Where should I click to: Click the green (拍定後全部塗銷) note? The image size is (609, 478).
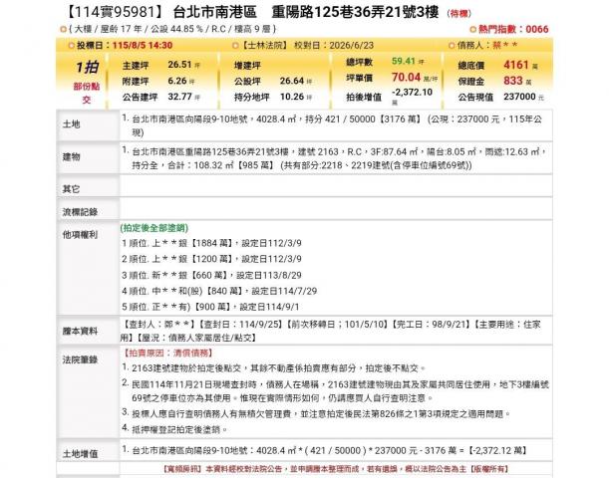point(154,228)
